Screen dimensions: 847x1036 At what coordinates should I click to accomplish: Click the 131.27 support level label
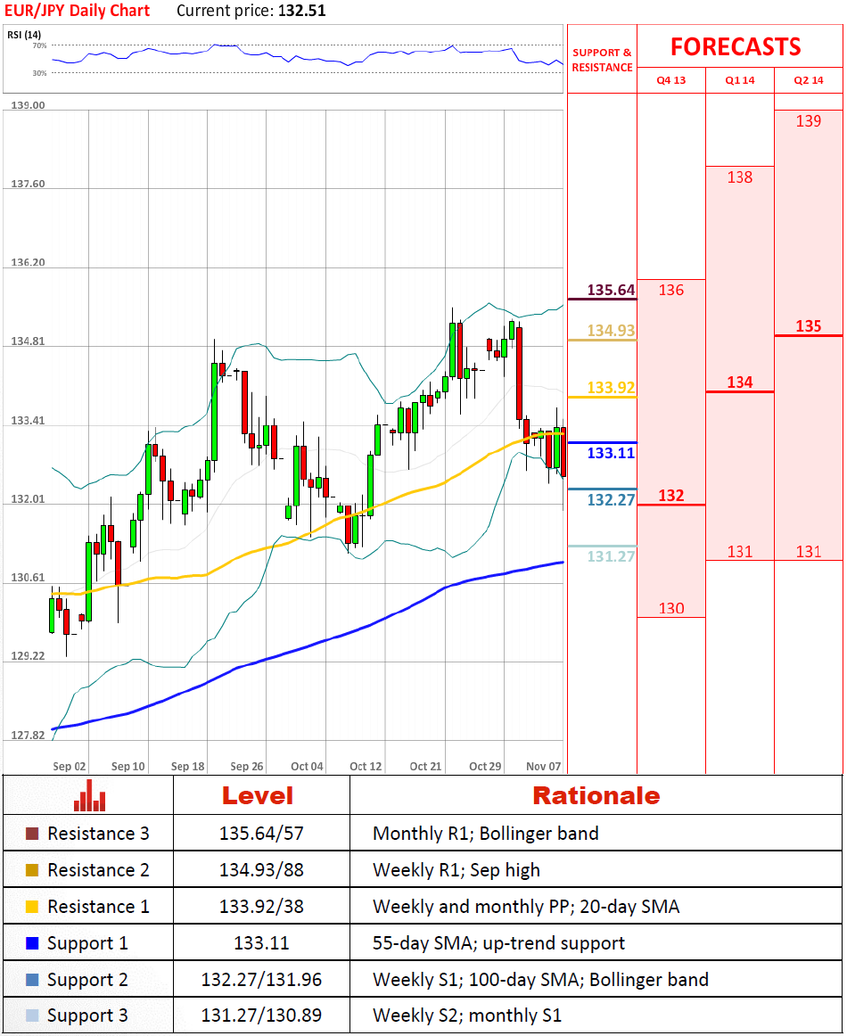(x=611, y=555)
